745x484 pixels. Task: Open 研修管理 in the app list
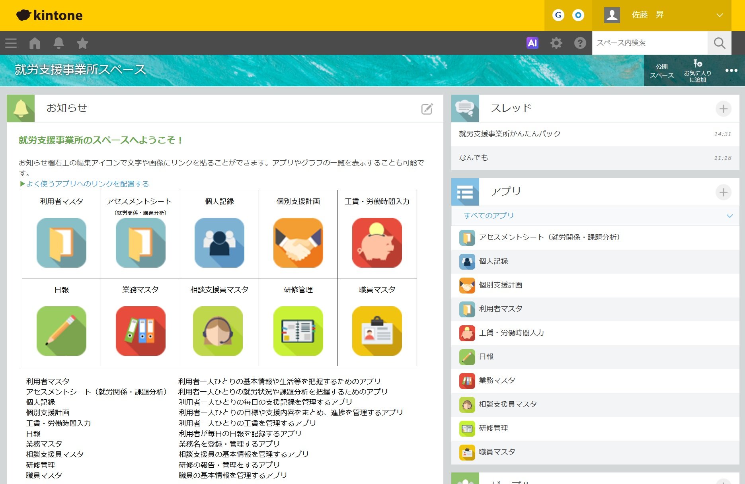click(x=493, y=428)
